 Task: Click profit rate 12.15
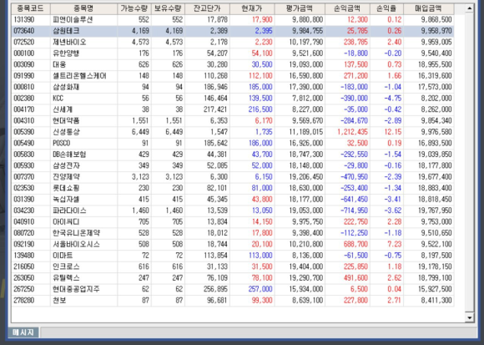coord(393,132)
